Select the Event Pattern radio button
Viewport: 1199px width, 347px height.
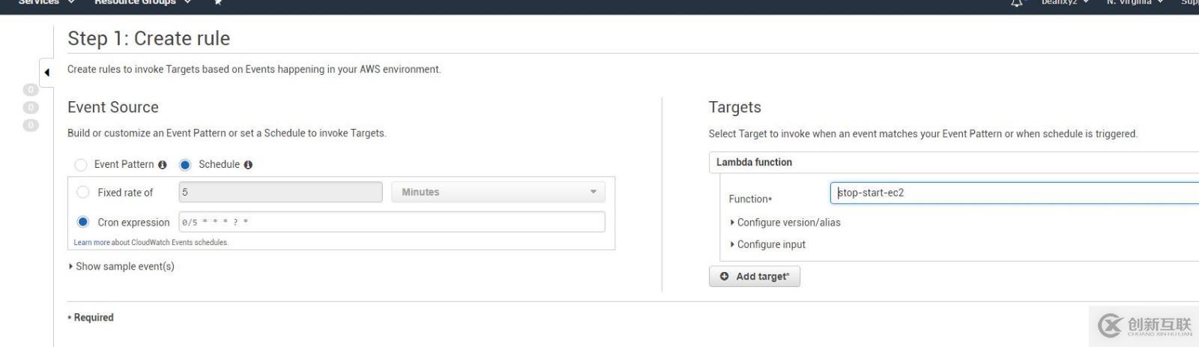[80, 165]
